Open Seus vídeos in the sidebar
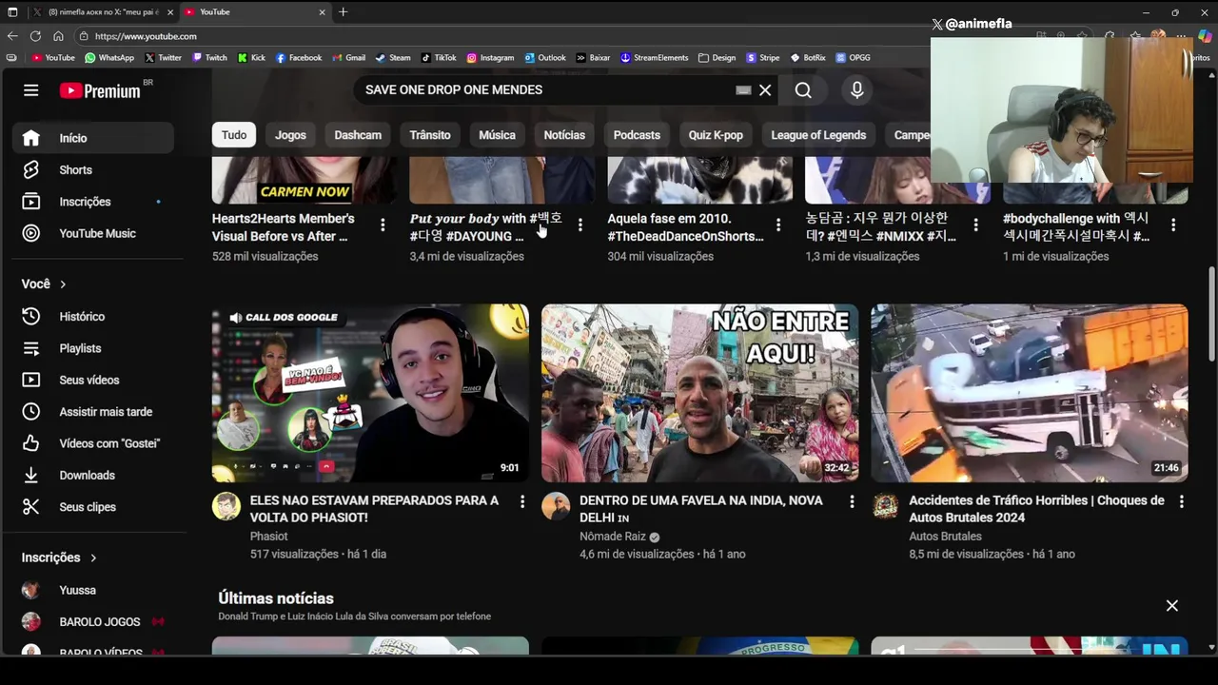The width and height of the screenshot is (1218, 685). click(x=92, y=380)
